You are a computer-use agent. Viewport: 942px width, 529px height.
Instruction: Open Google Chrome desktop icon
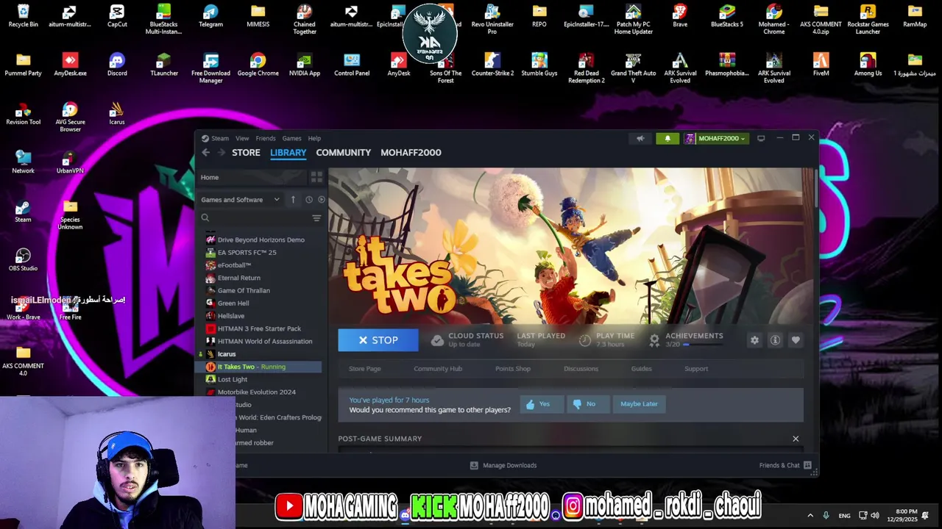[258, 65]
